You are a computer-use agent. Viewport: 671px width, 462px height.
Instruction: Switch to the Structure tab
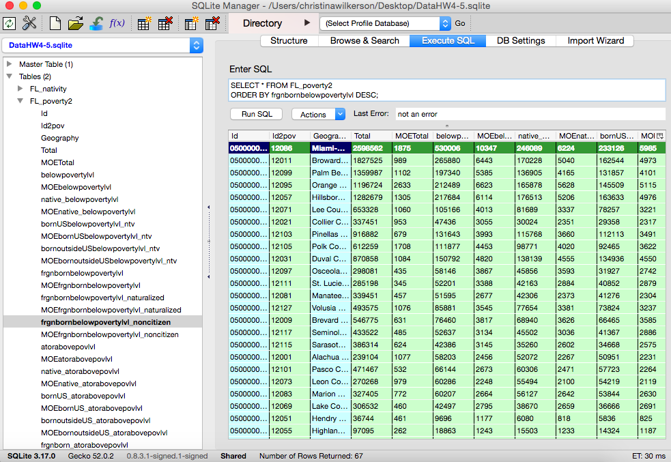pyautogui.click(x=289, y=41)
